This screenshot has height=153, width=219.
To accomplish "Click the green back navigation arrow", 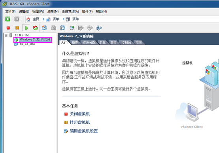I will pyautogui.click(x=8, y=19).
